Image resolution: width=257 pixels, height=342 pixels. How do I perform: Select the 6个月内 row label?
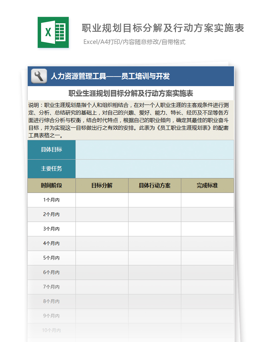[51, 272]
